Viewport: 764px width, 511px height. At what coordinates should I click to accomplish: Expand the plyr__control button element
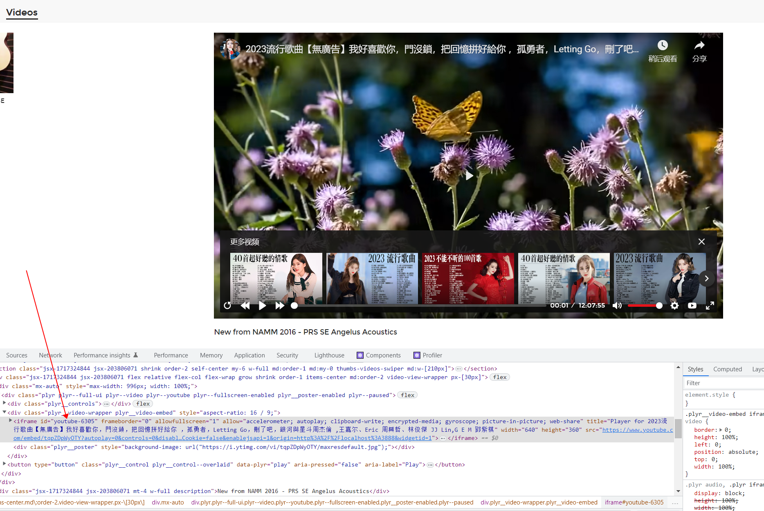pos(4,464)
